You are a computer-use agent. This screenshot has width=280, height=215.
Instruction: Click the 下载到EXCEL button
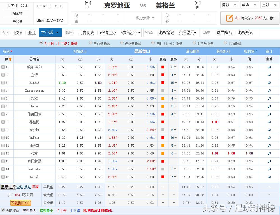coord(20,203)
